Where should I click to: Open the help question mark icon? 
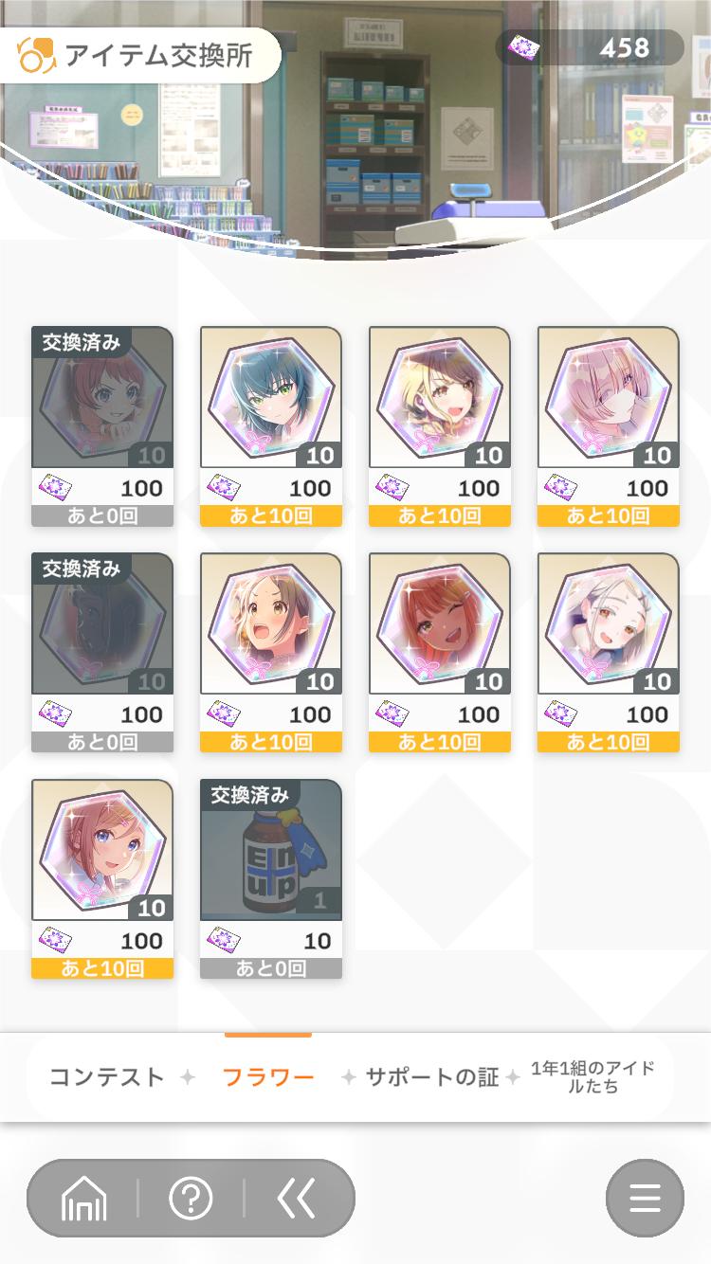coord(191,1199)
